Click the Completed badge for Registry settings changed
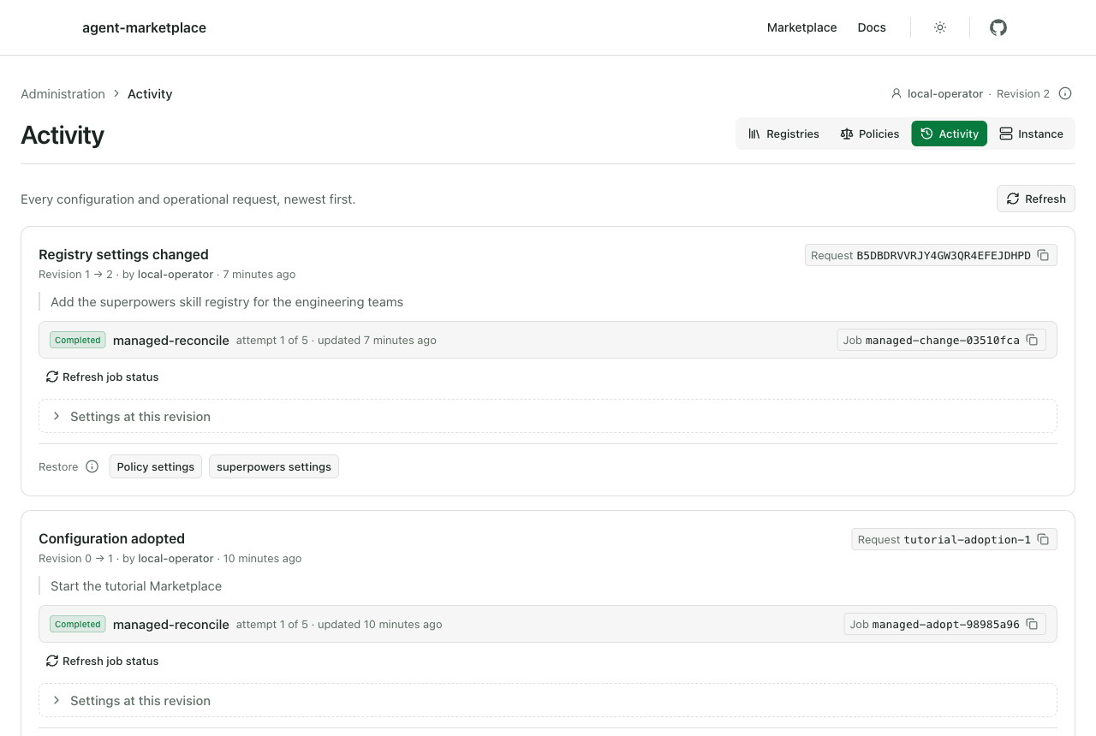Viewport: 1096px width, 736px height. point(77,340)
